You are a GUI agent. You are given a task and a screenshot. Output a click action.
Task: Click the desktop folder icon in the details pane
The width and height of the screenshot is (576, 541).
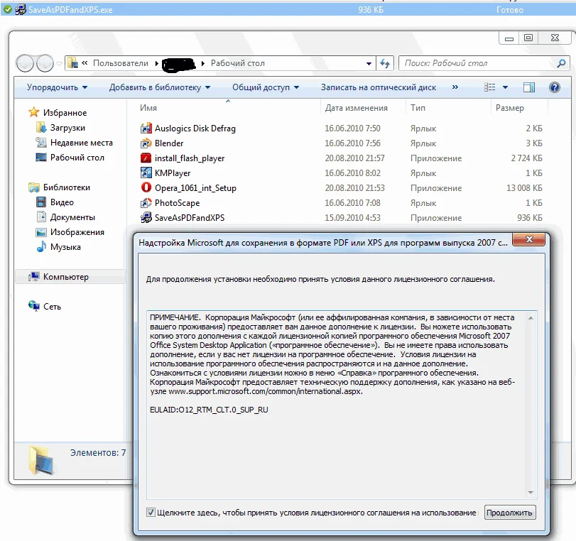[41, 460]
